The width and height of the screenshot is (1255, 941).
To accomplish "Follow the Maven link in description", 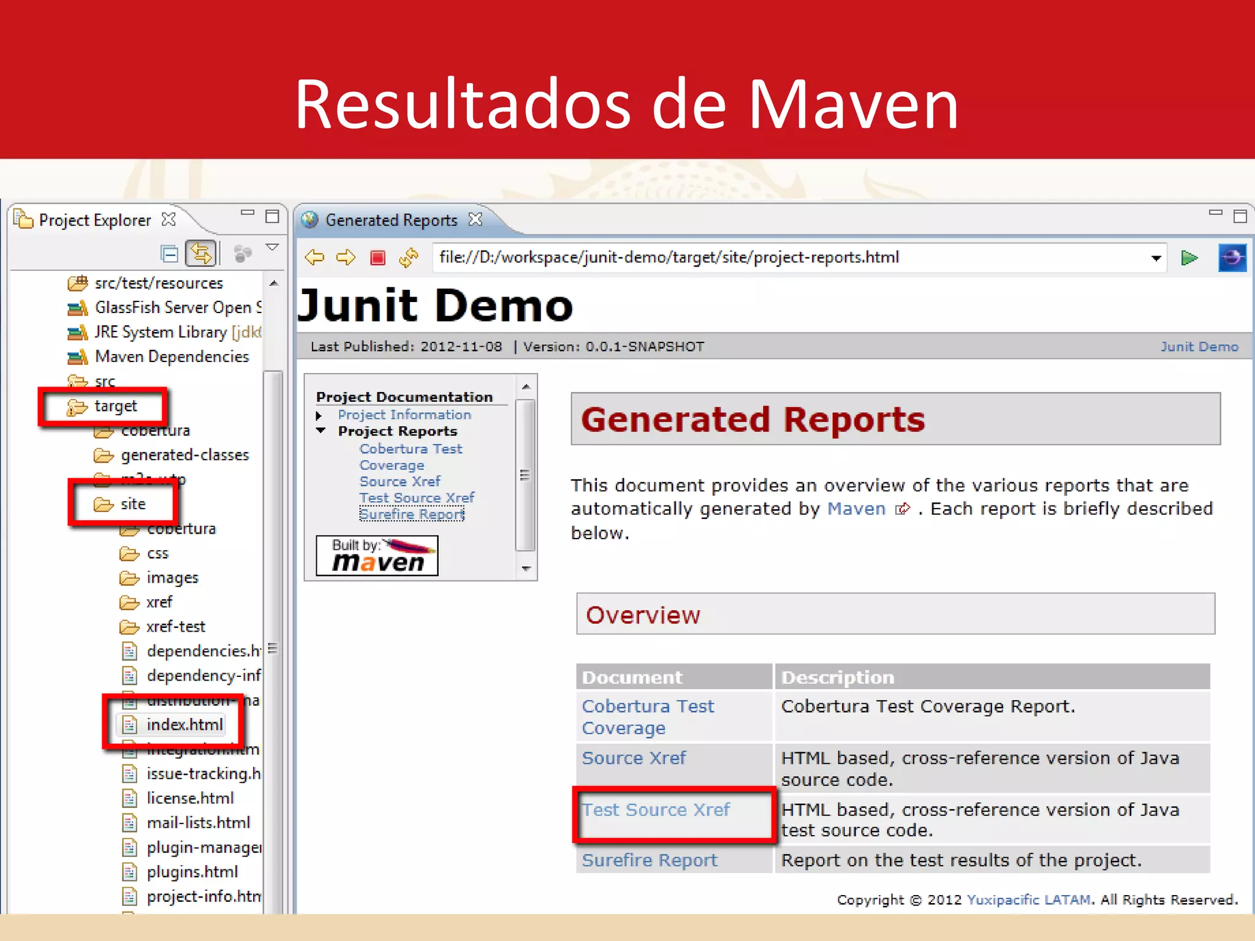I will (x=856, y=509).
